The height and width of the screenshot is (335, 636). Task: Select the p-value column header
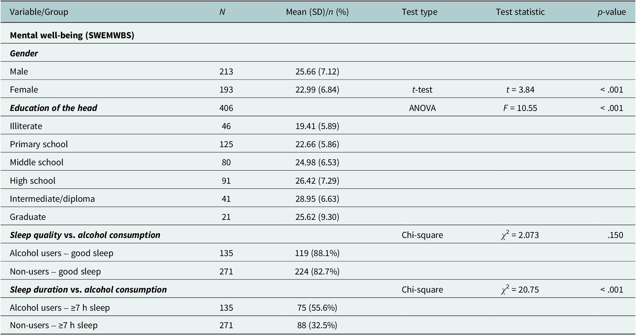(x=612, y=12)
